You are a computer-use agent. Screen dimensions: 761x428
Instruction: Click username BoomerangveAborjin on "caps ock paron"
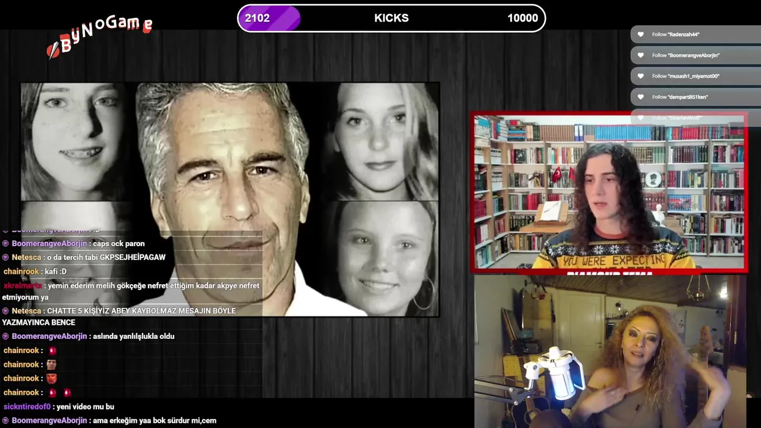click(50, 244)
